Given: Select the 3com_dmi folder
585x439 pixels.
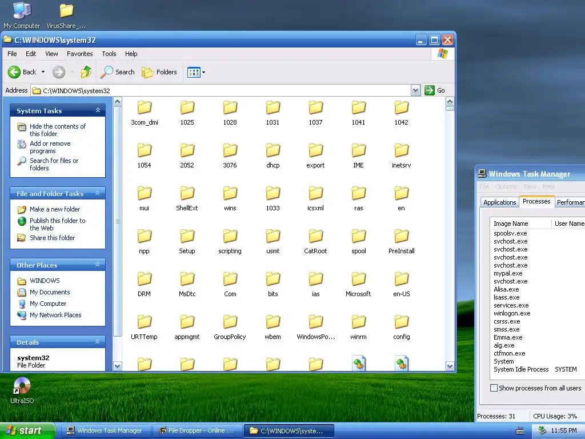Looking at the screenshot, I should point(145,113).
